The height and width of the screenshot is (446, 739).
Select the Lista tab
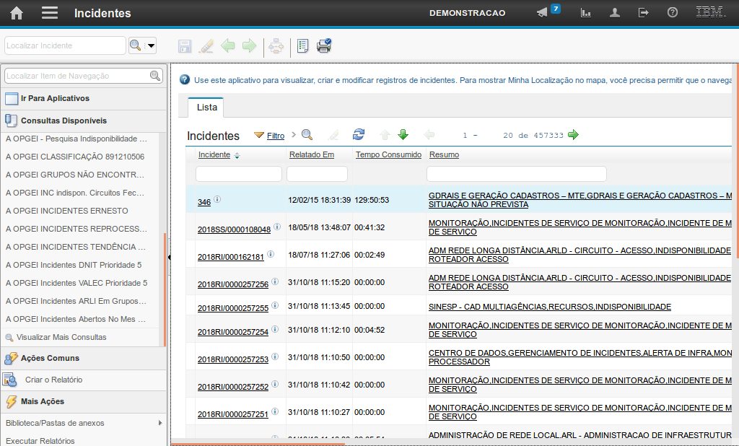pos(206,108)
